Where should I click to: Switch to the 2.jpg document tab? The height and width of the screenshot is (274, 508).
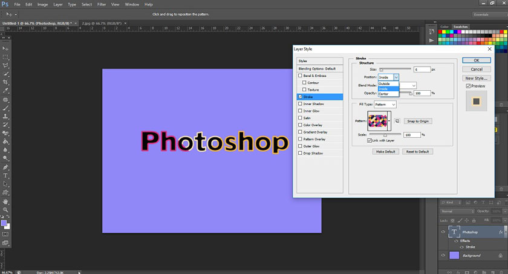pos(102,24)
